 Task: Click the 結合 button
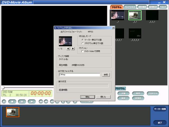point(138,93)
